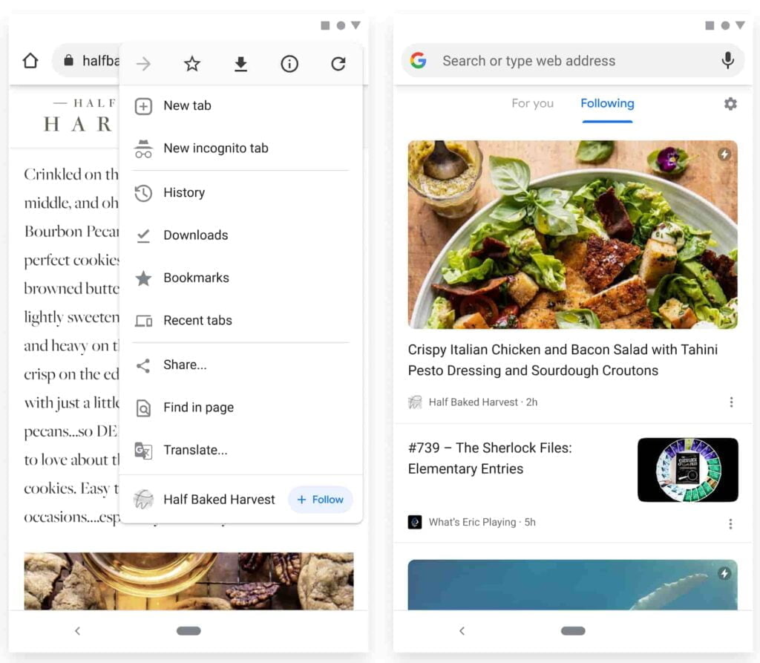Tap lightning badge on blue ocean image

724,573
